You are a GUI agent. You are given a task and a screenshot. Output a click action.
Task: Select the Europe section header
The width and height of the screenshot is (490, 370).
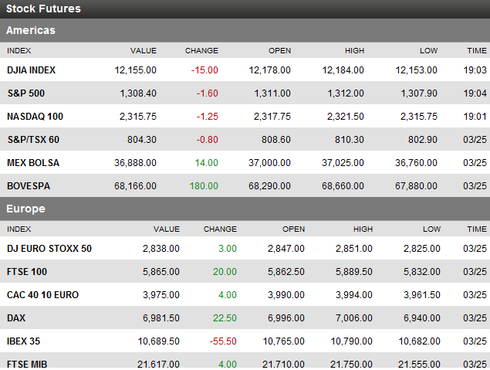[245, 209]
